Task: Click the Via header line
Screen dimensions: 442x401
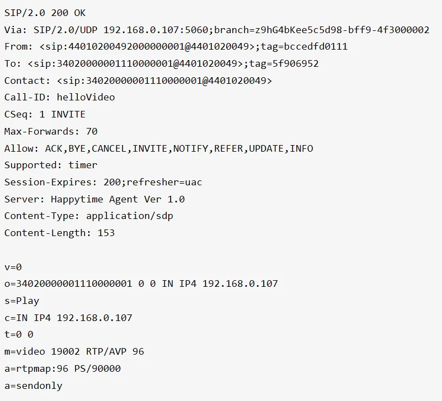Action: point(216,30)
